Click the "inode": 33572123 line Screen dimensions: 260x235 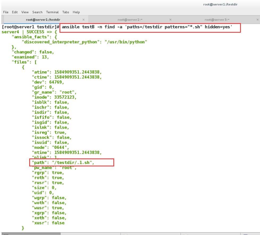[54, 97]
